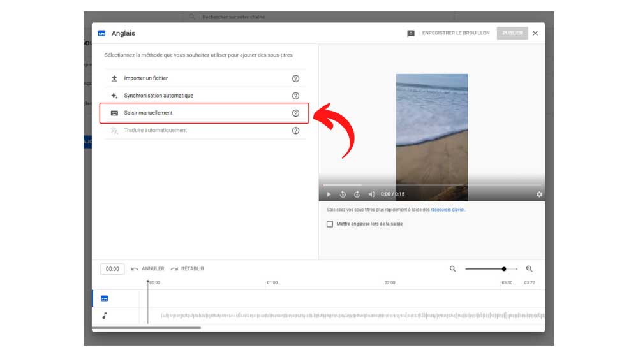The height and width of the screenshot is (357, 638).
Task: Open video player settings gear
Action: tap(539, 194)
